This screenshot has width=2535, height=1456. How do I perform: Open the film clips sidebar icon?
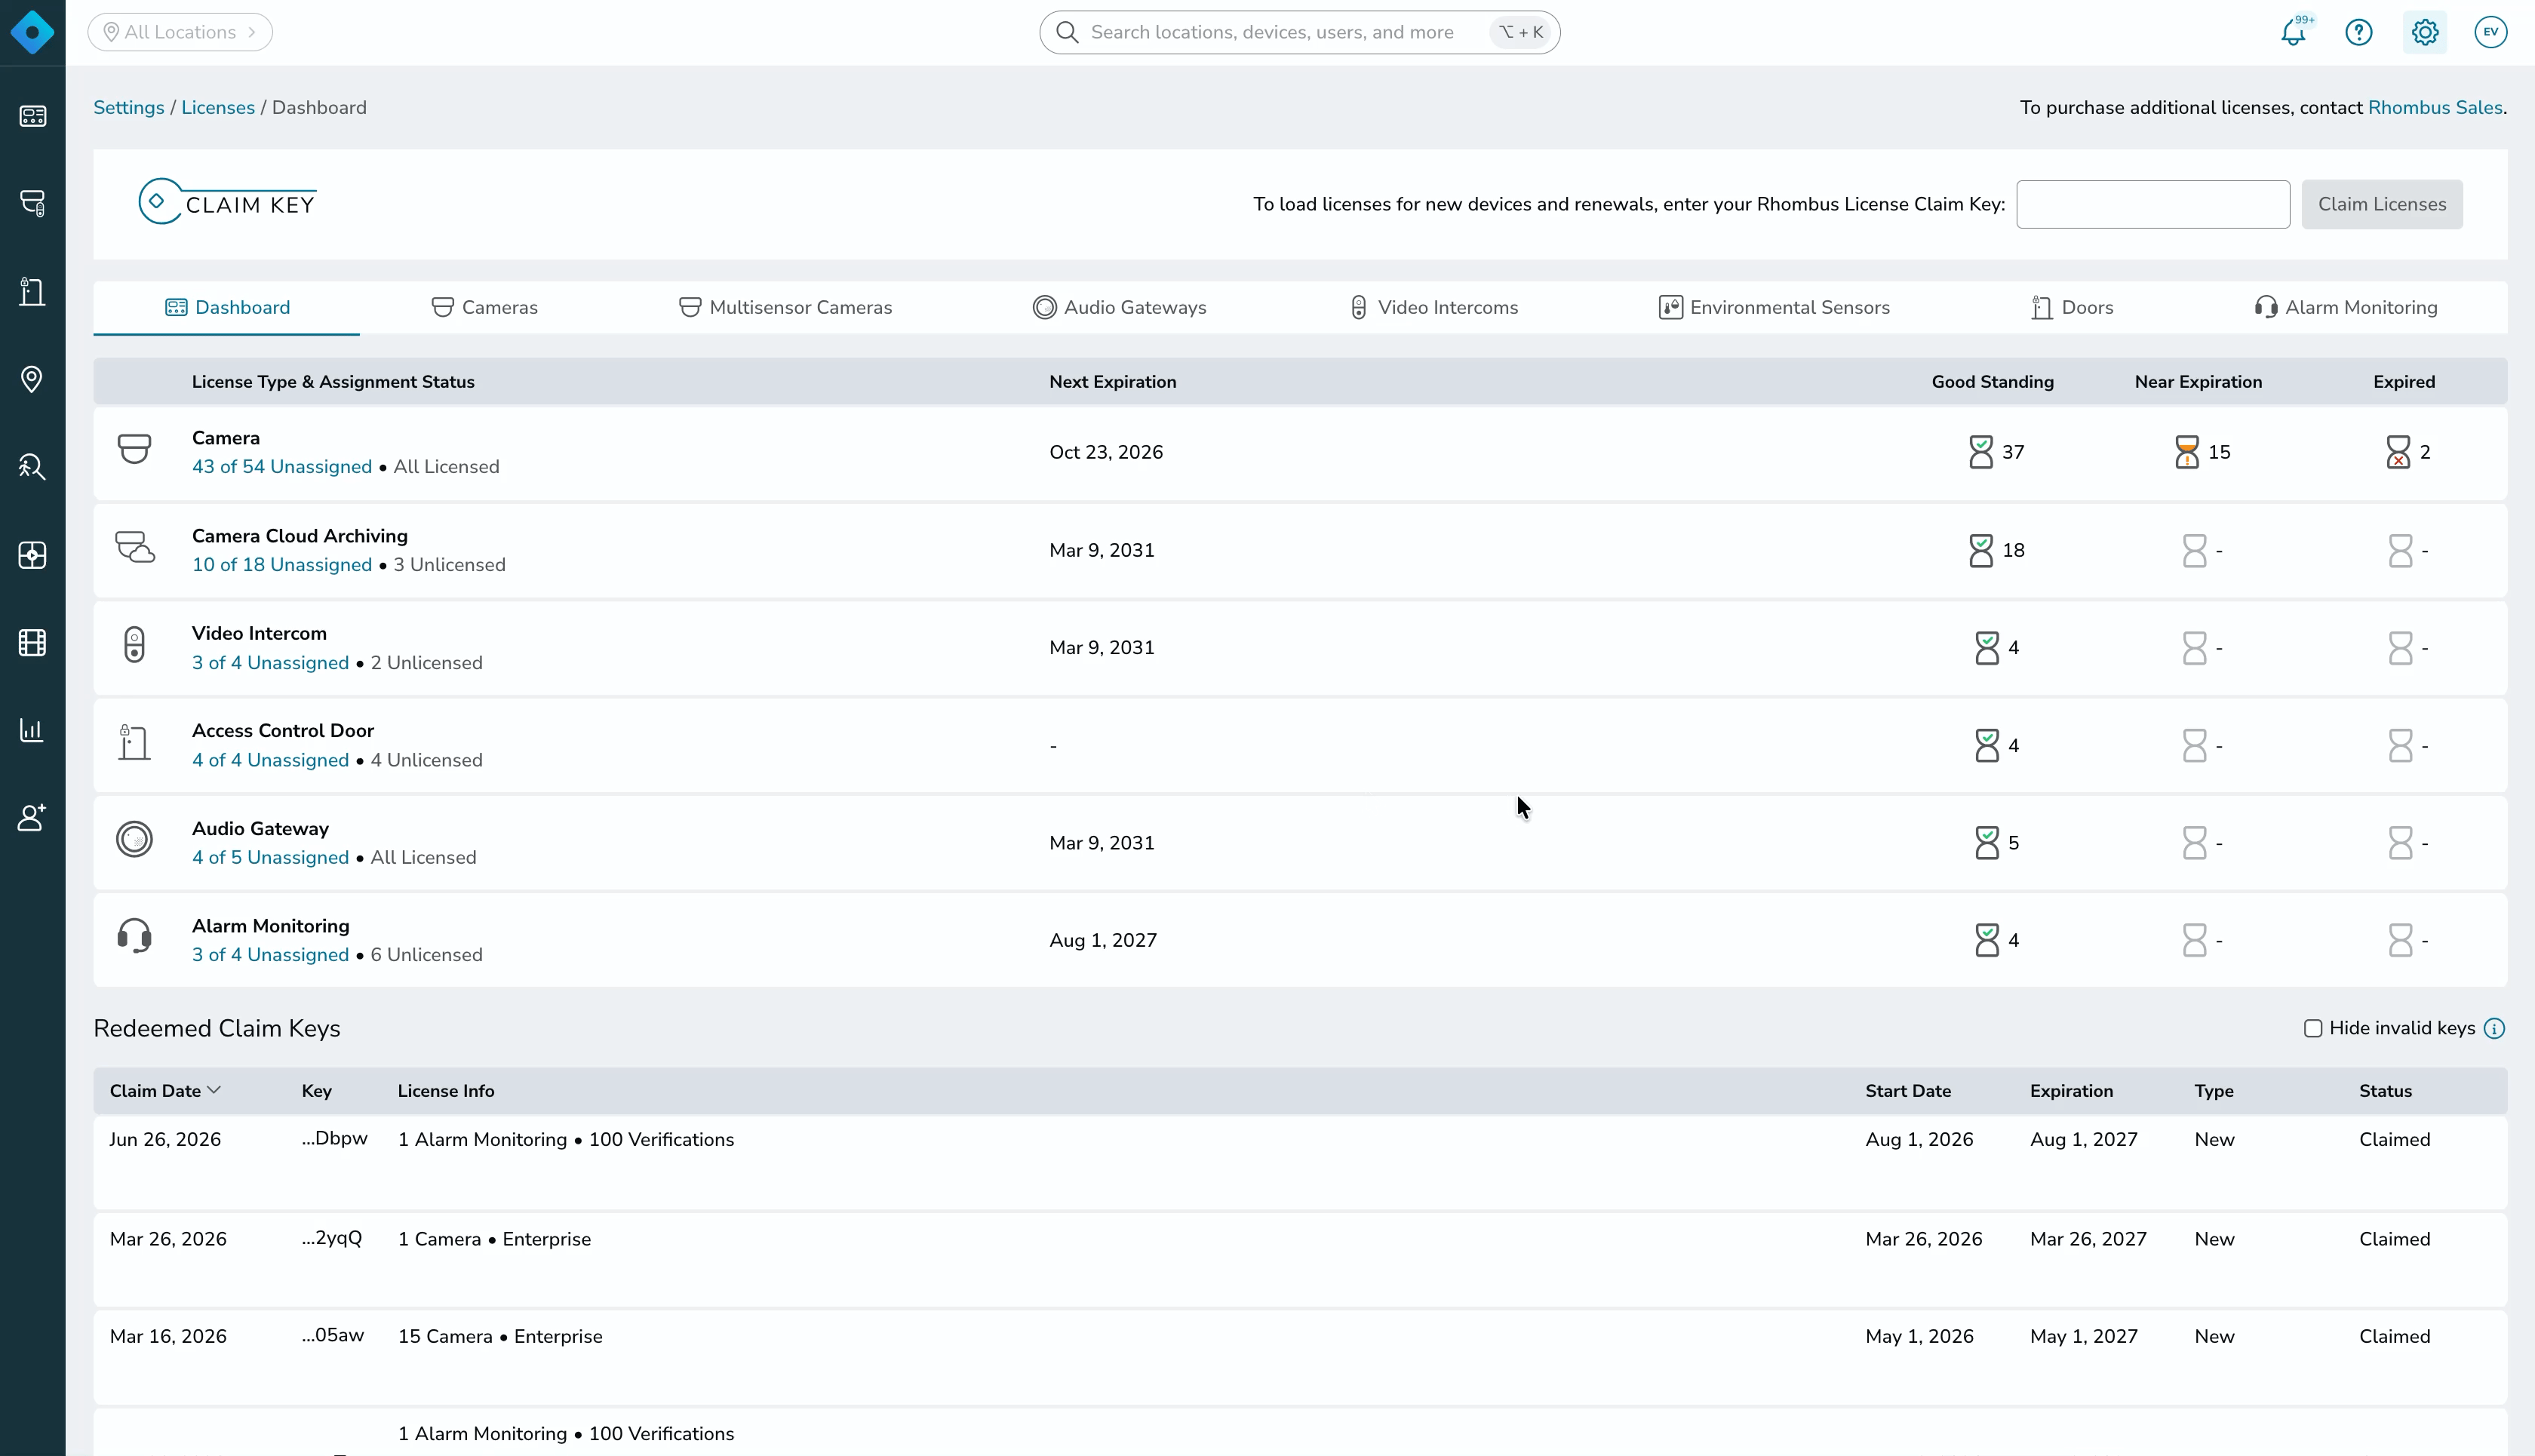pyautogui.click(x=32, y=642)
